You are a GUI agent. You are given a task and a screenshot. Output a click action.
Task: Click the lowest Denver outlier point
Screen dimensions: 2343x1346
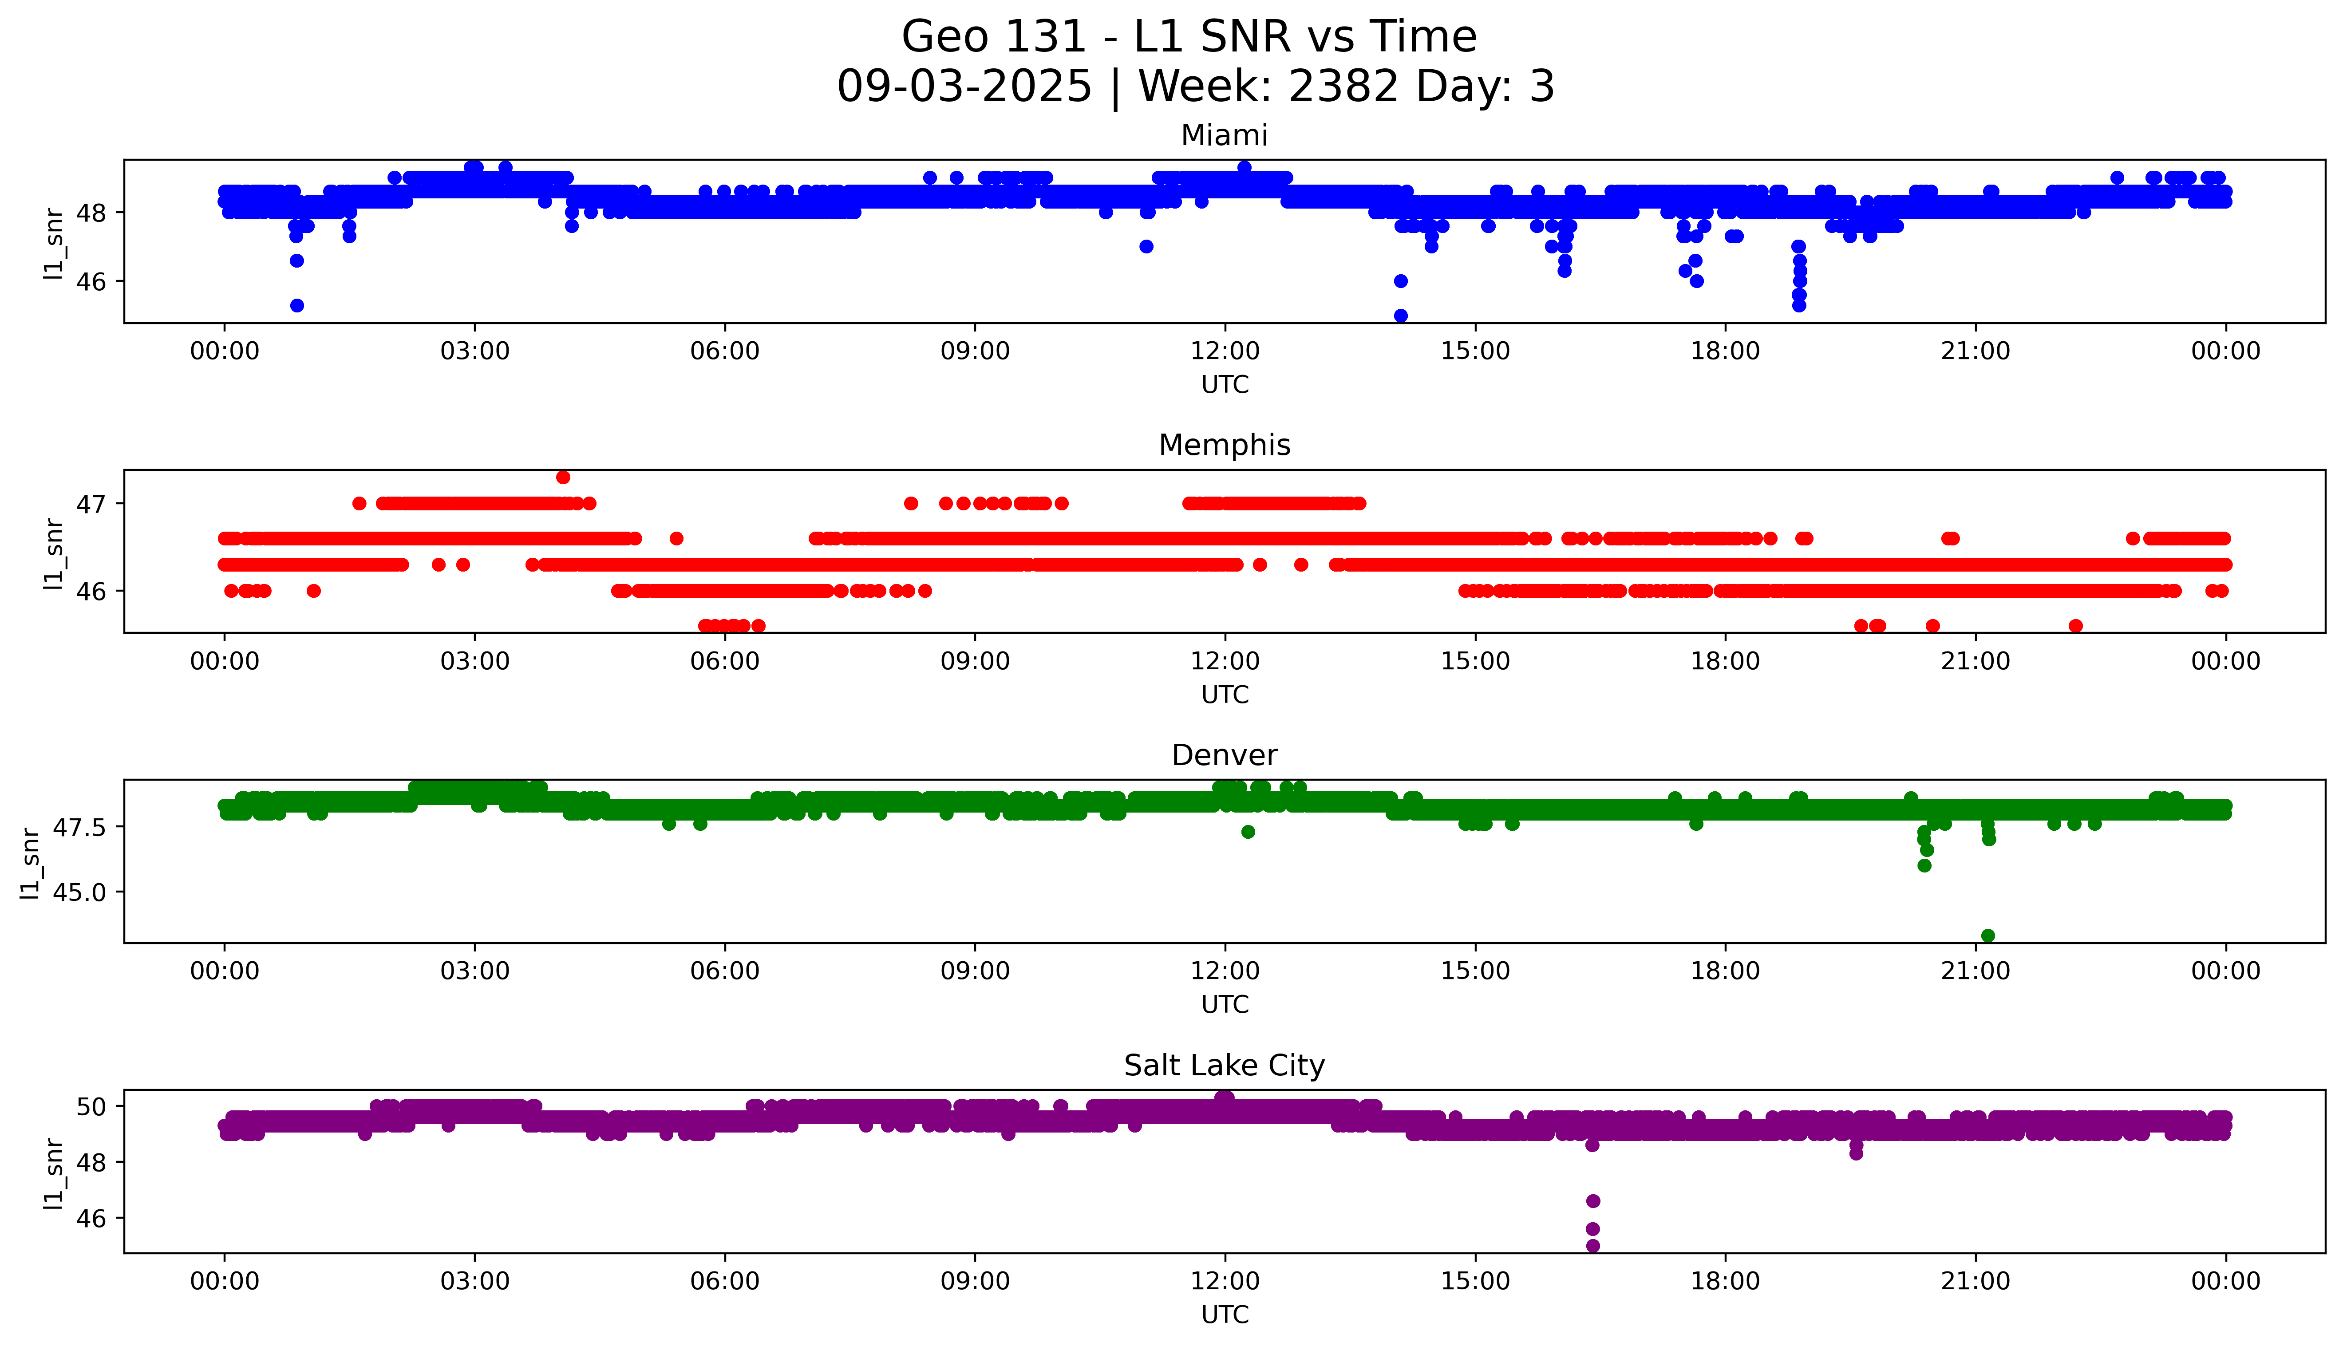tap(1987, 935)
